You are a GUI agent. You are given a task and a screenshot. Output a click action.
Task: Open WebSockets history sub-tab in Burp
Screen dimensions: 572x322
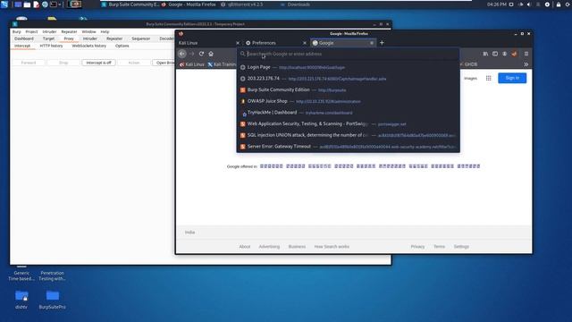tap(89, 46)
